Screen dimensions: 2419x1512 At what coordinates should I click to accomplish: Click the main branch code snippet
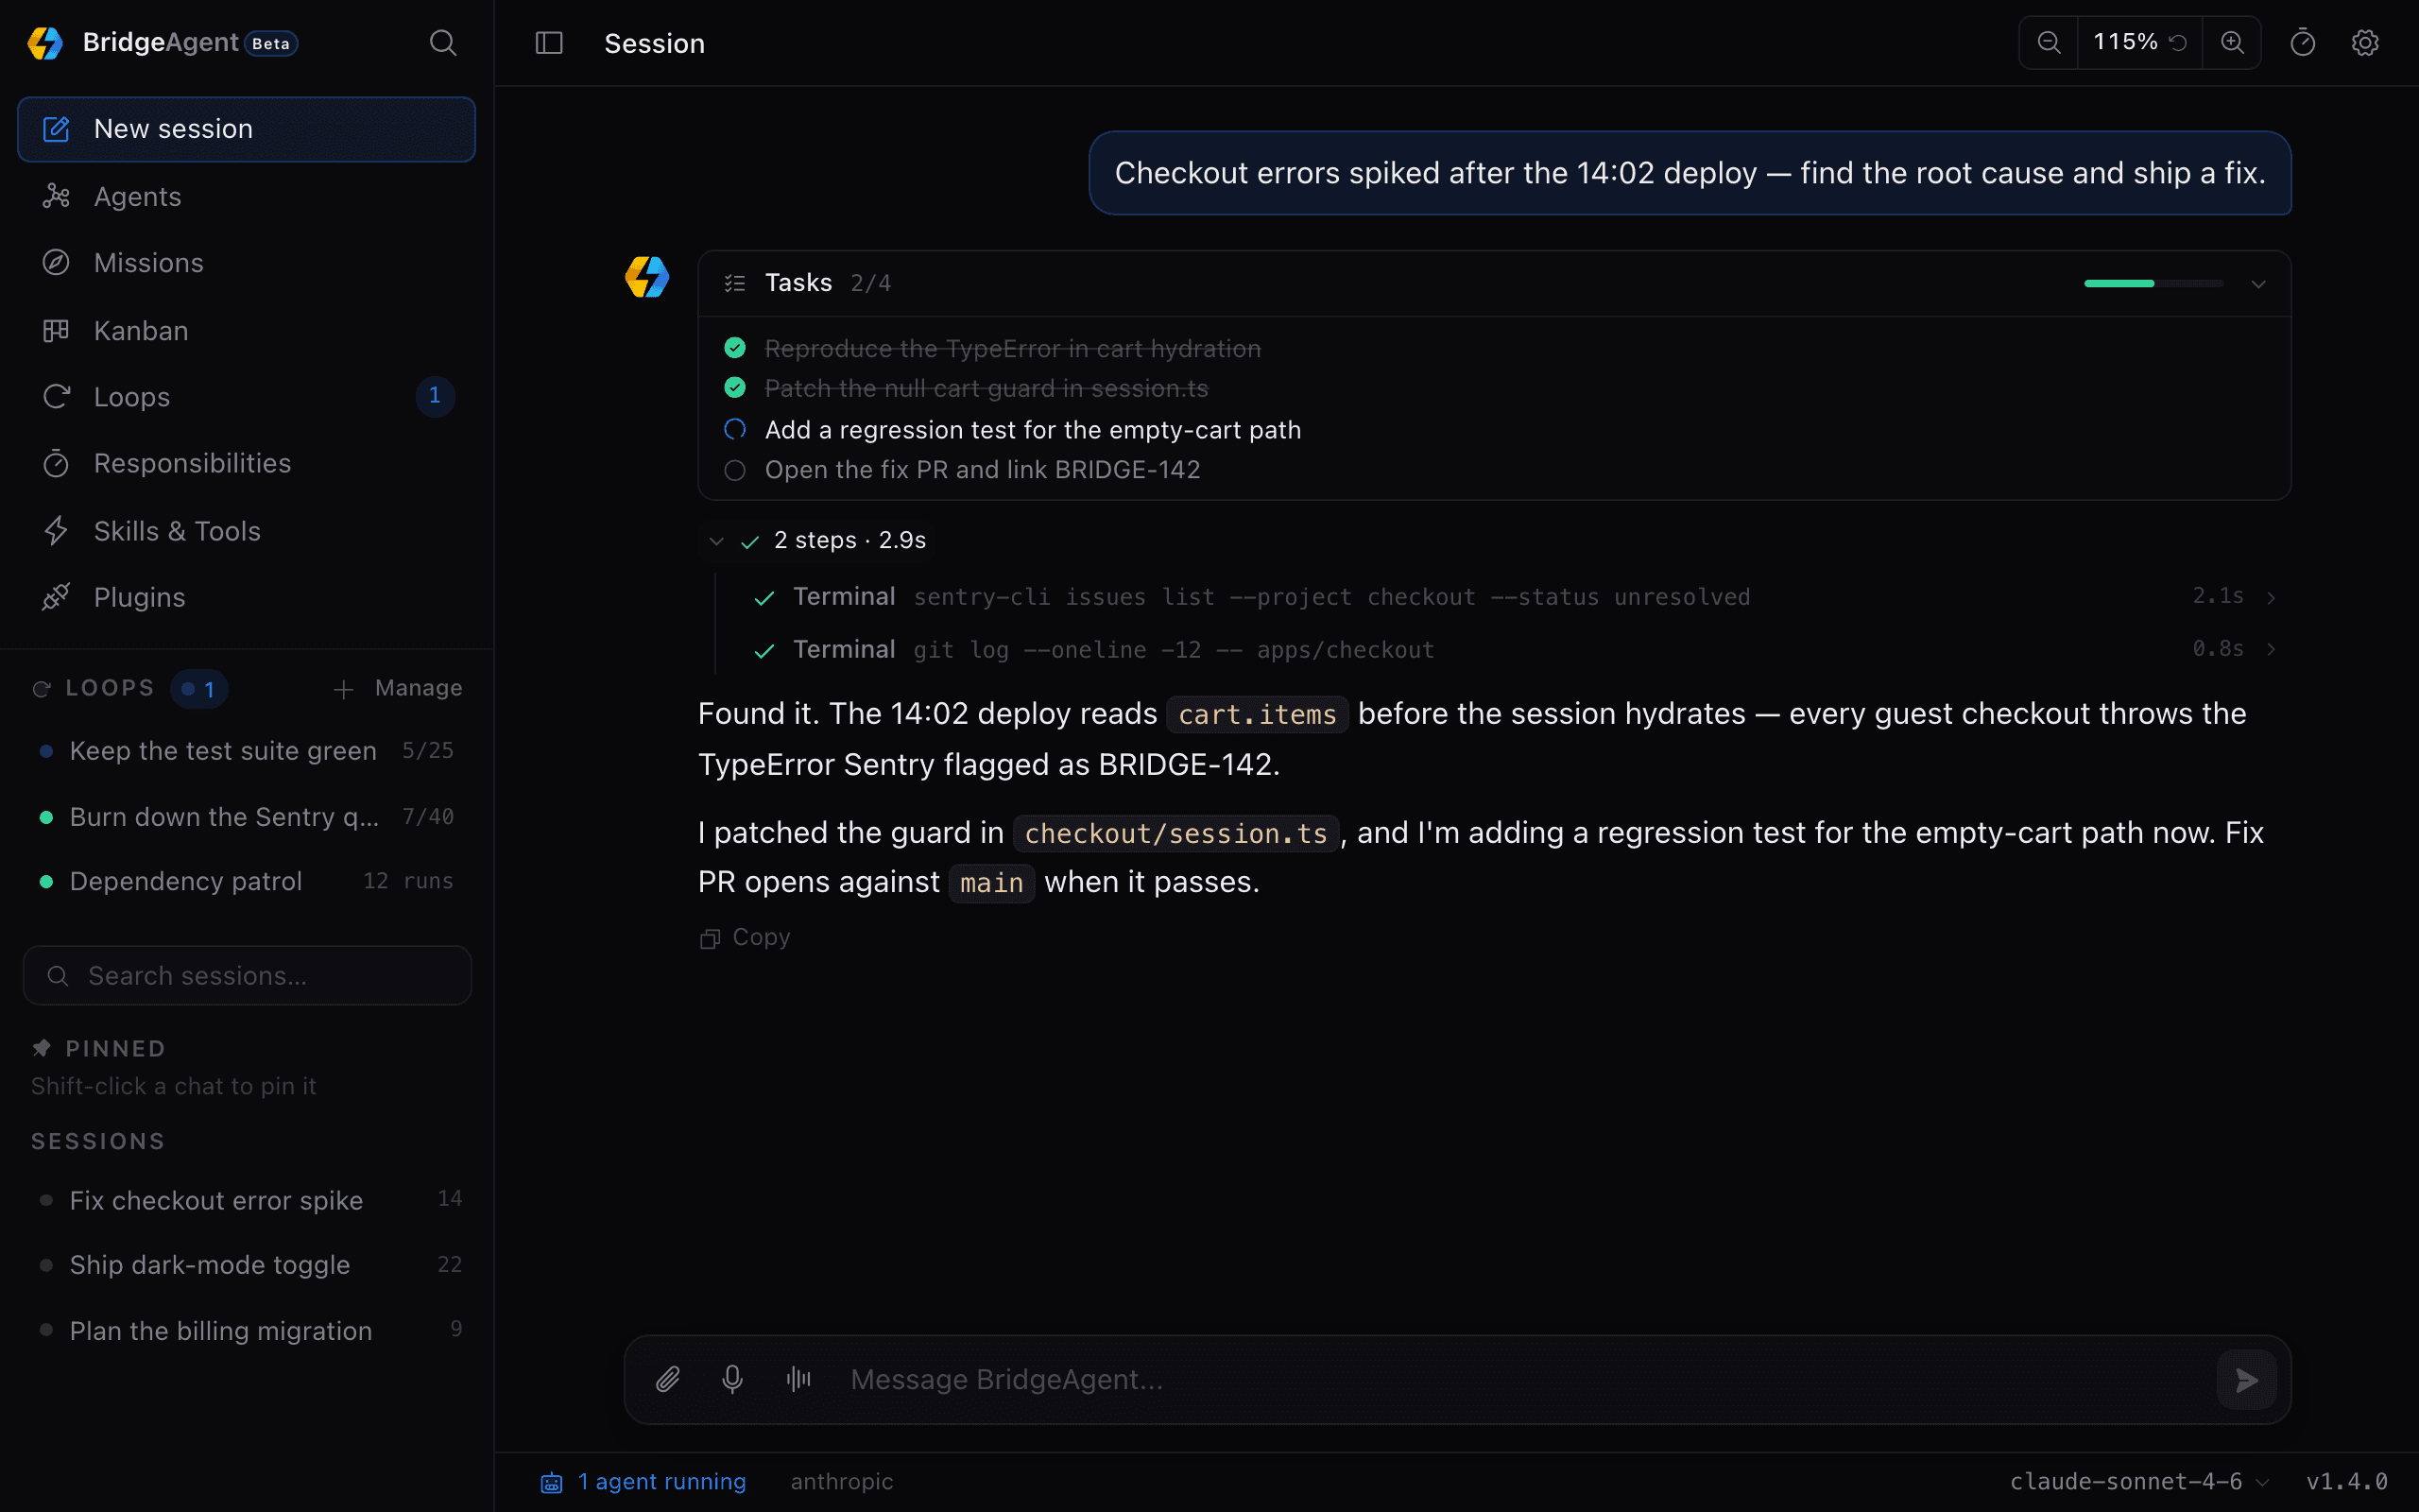point(991,883)
